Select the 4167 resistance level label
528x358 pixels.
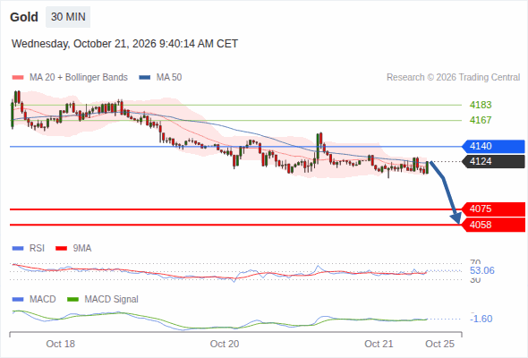(x=481, y=120)
